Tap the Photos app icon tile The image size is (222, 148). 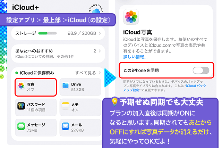[21, 87]
